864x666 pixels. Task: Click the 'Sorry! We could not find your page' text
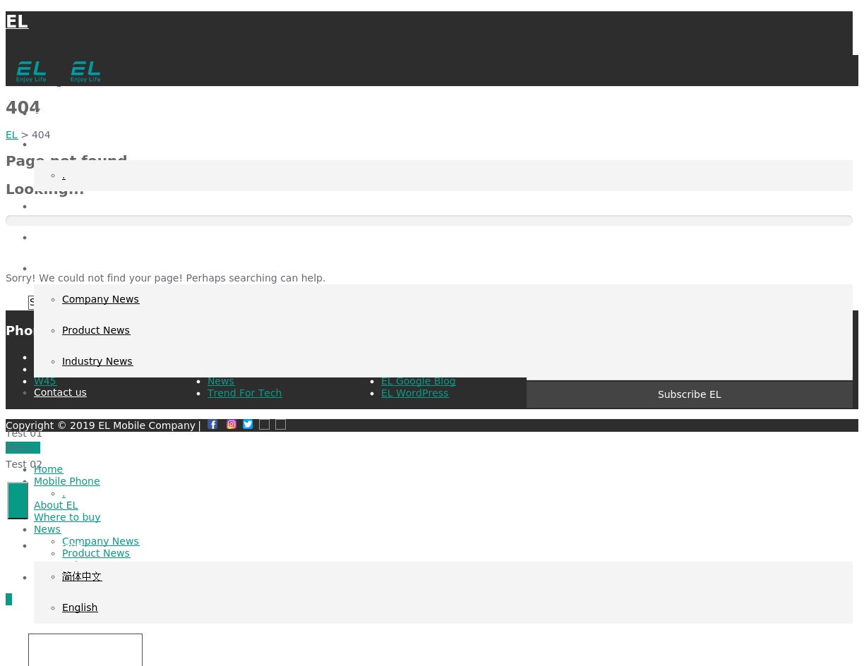pyautogui.click(x=165, y=278)
